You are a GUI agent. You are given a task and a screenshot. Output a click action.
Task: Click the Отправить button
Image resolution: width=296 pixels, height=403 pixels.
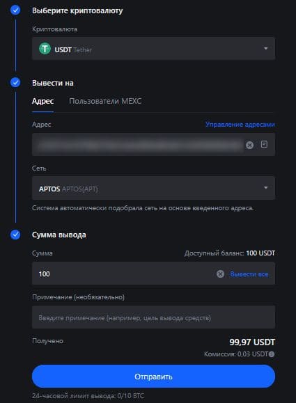[153, 377]
